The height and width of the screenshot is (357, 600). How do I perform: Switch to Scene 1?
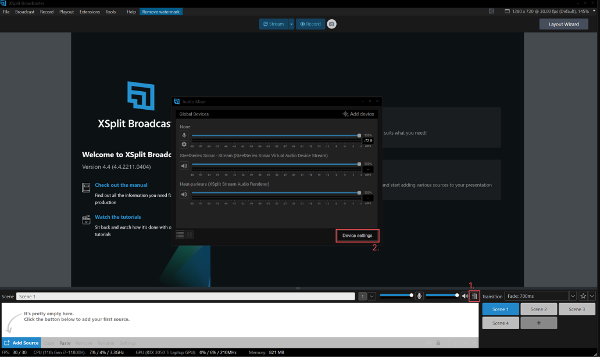point(501,309)
